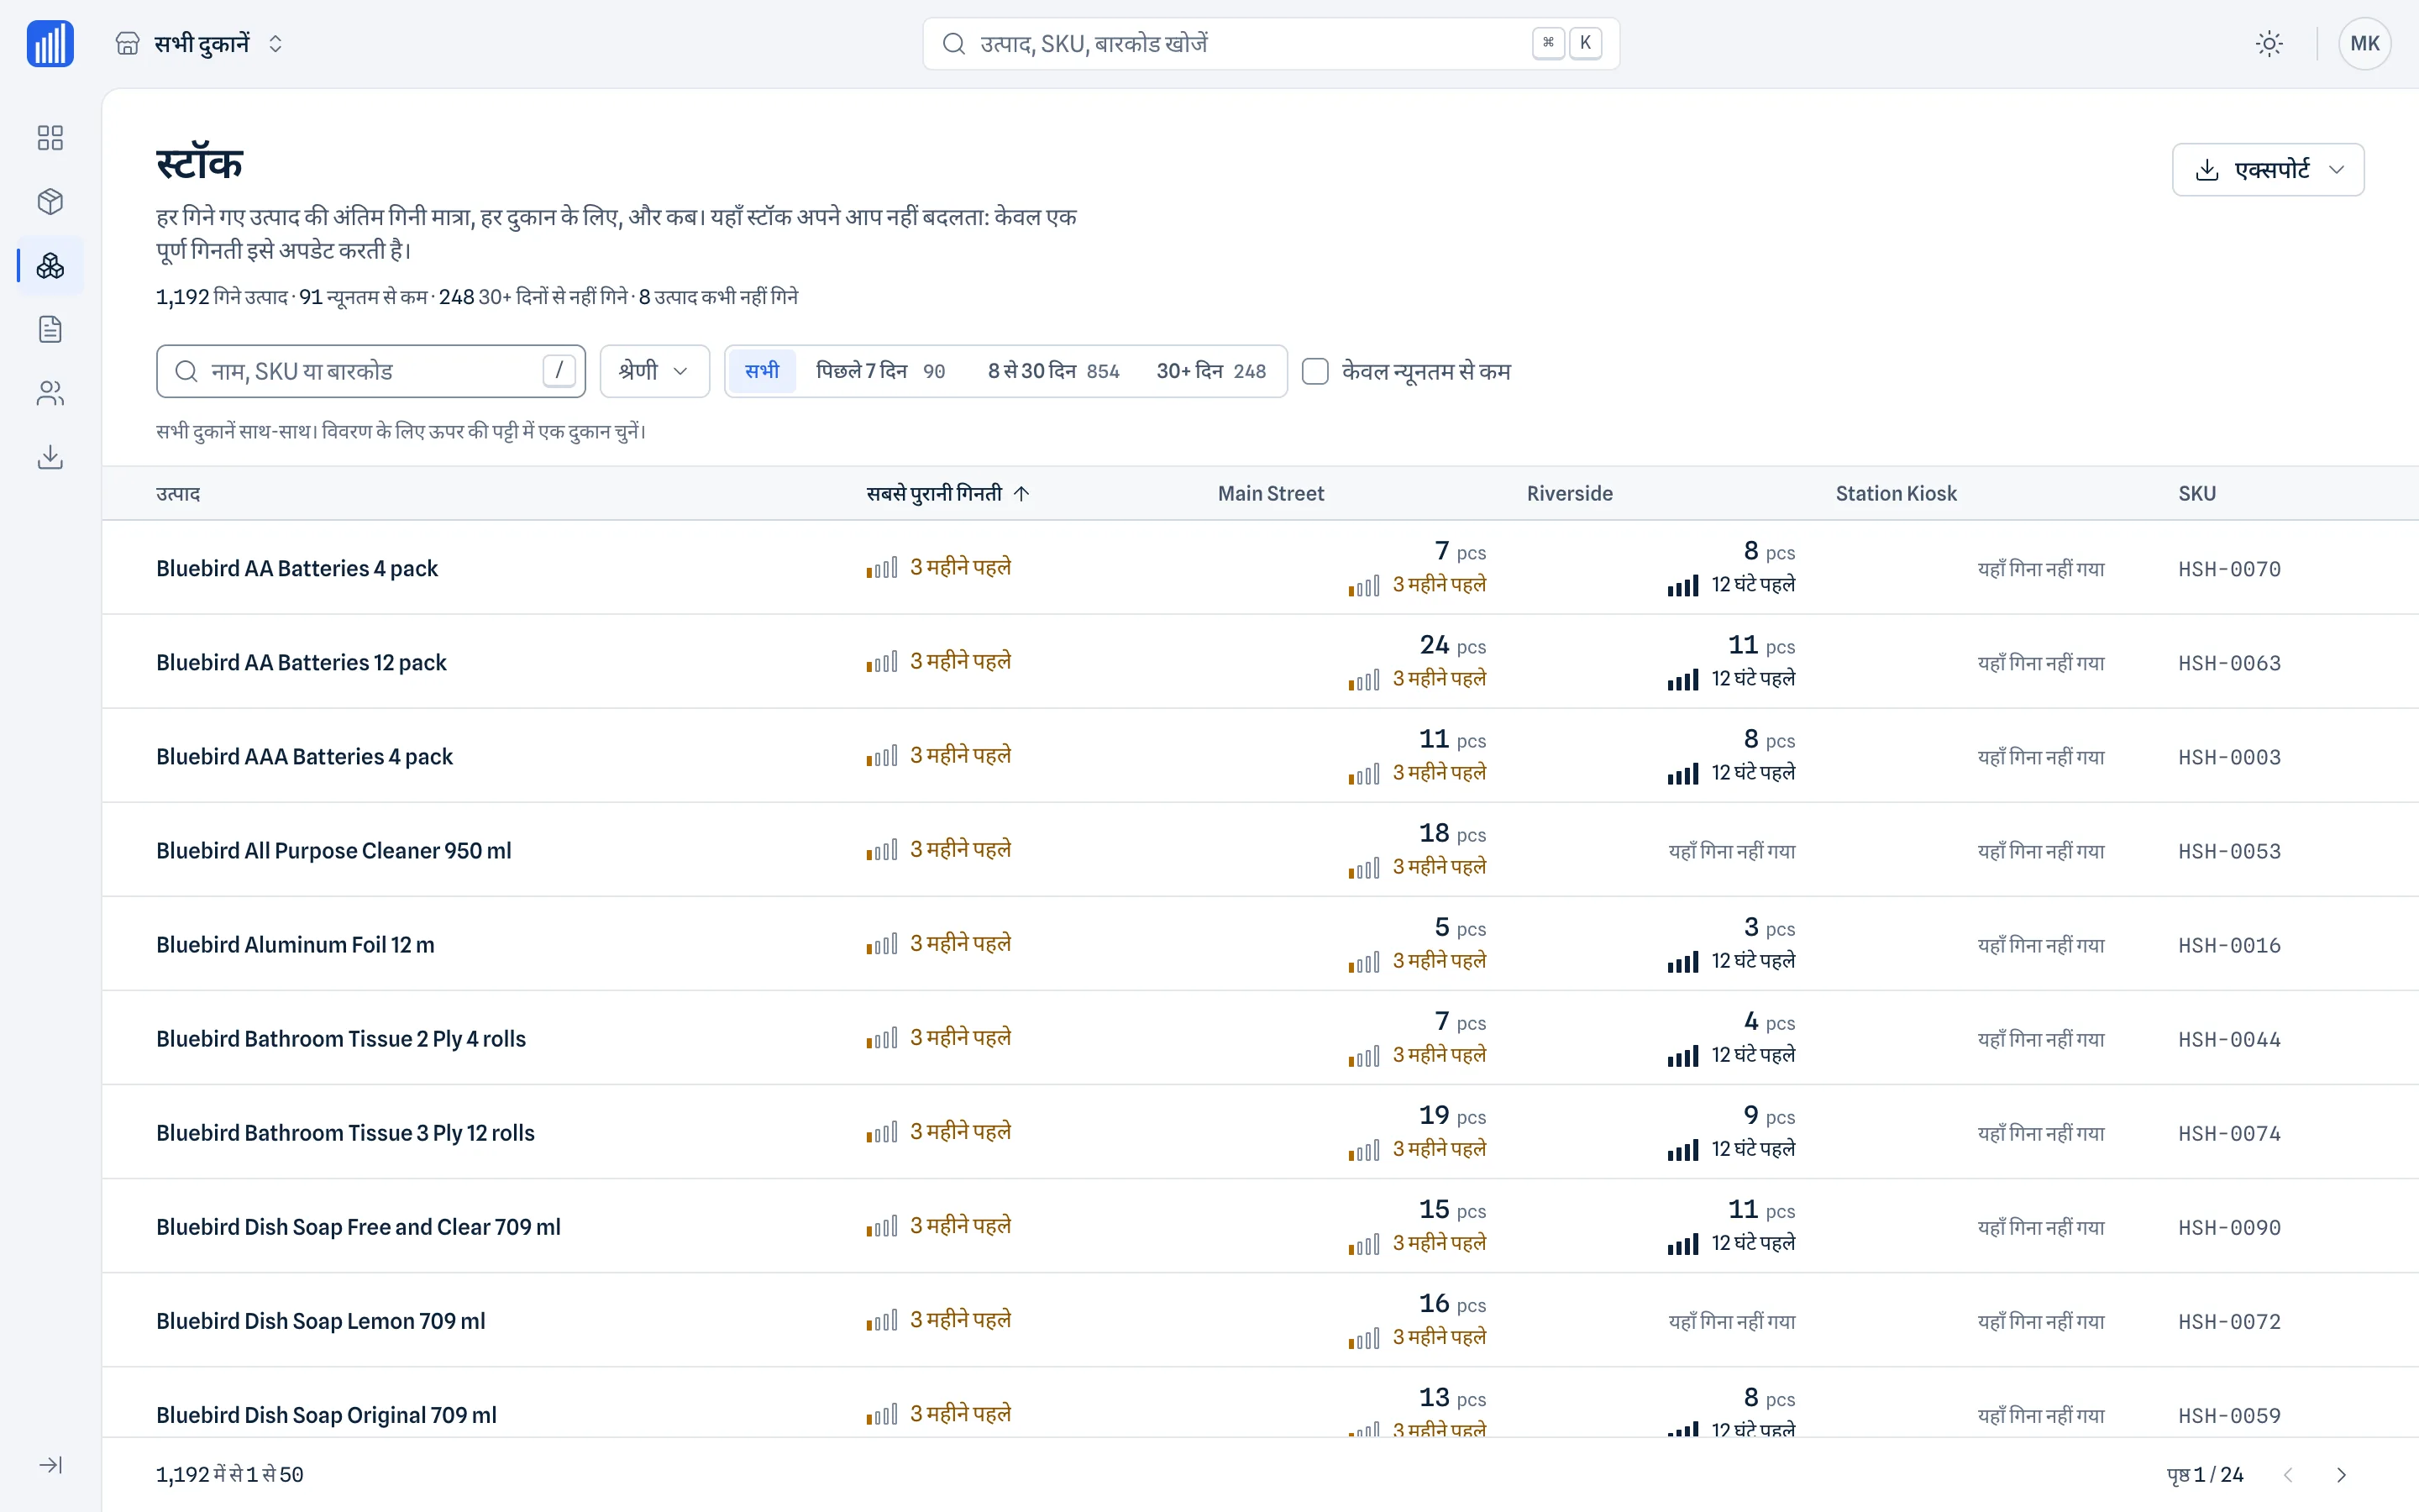Select the 30+ दिन filter tab
The height and width of the screenshot is (1512, 2419).
coord(1211,371)
